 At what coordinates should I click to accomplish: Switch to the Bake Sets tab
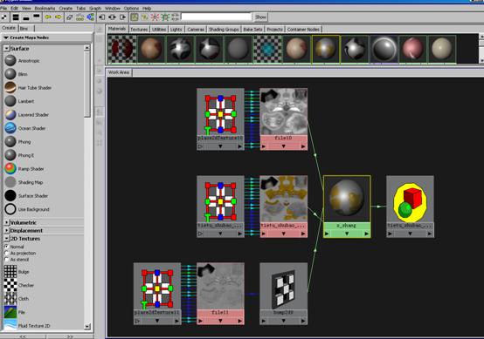252,30
